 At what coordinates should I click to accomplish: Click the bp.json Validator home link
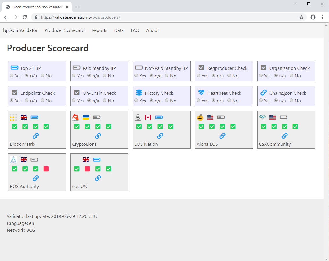point(20,30)
